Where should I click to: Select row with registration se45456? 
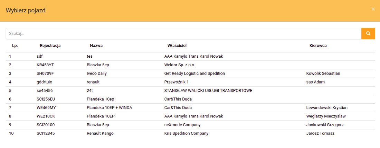point(45,91)
